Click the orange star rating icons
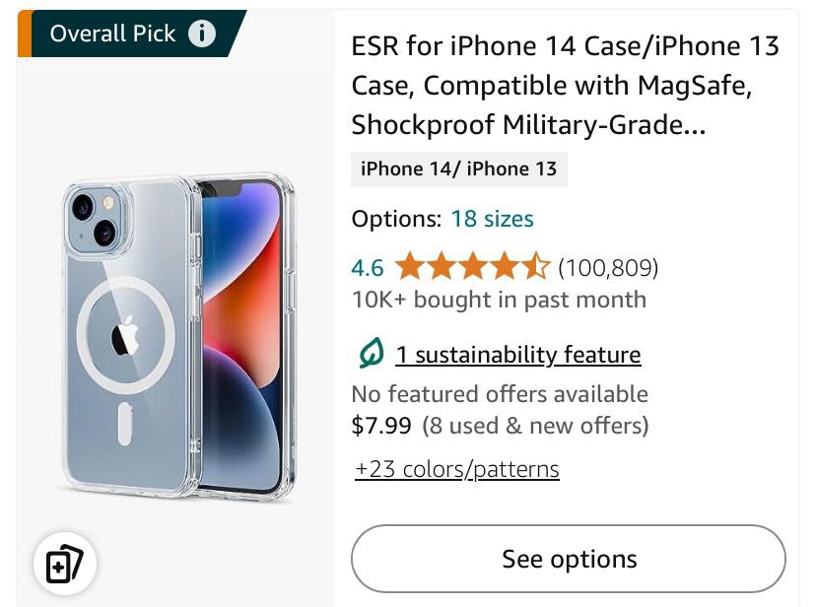 pos(471,267)
